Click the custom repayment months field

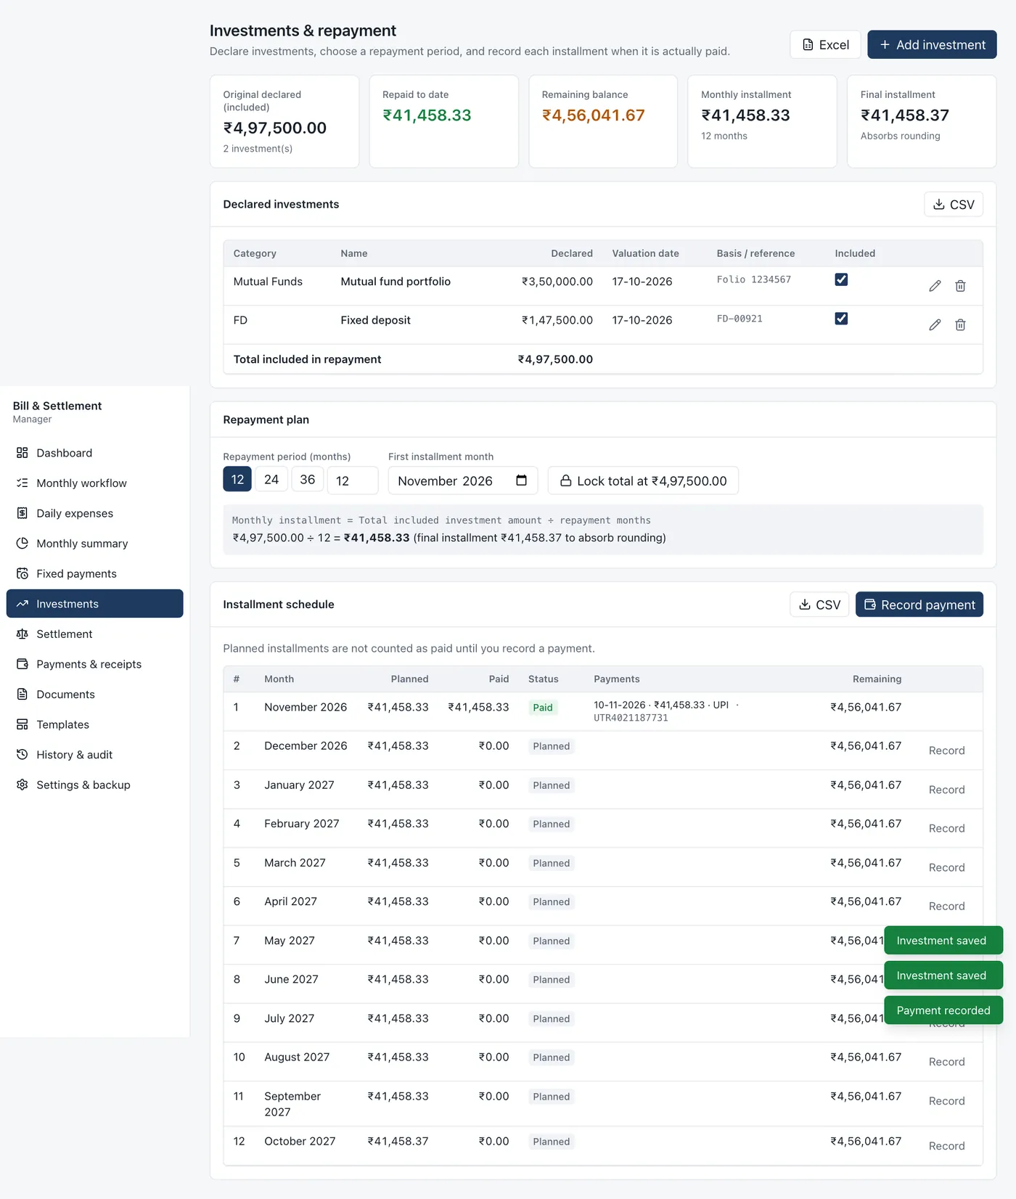353,480
